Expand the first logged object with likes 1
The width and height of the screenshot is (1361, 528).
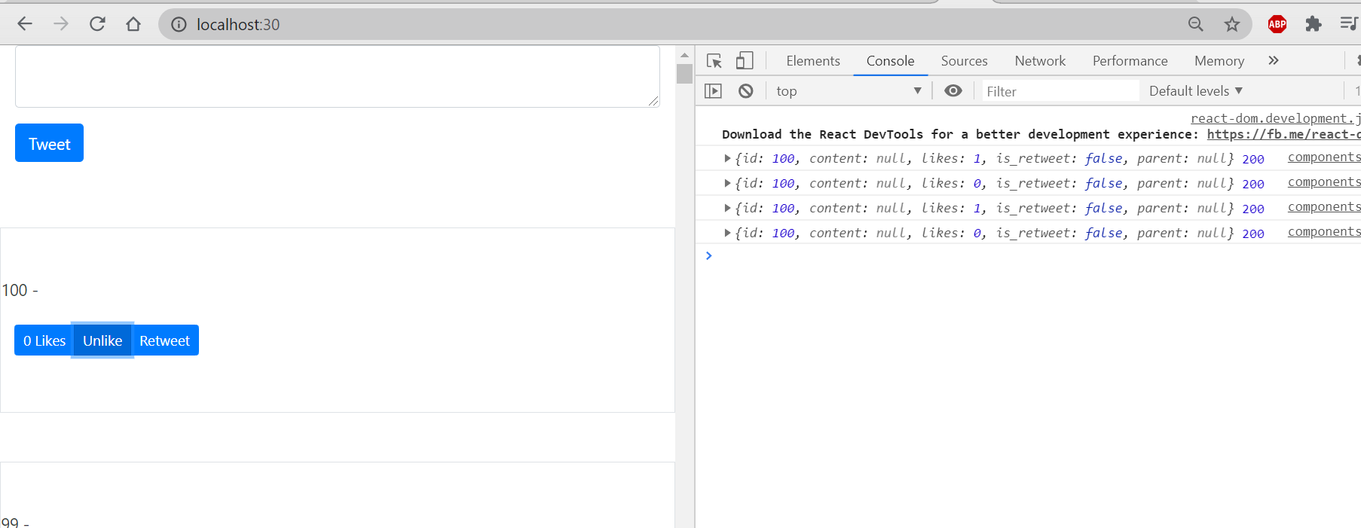[727, 158]
